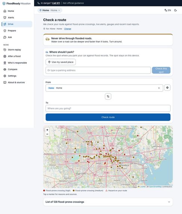Viewport: 182px width, 214px height.
Task: Click the Who's responsible building icon
Action: point(5,63)
